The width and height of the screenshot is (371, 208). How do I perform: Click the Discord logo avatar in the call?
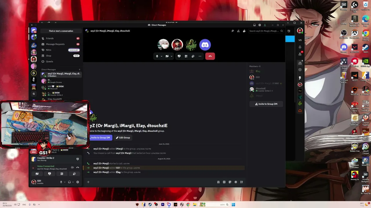pos(205,45)
